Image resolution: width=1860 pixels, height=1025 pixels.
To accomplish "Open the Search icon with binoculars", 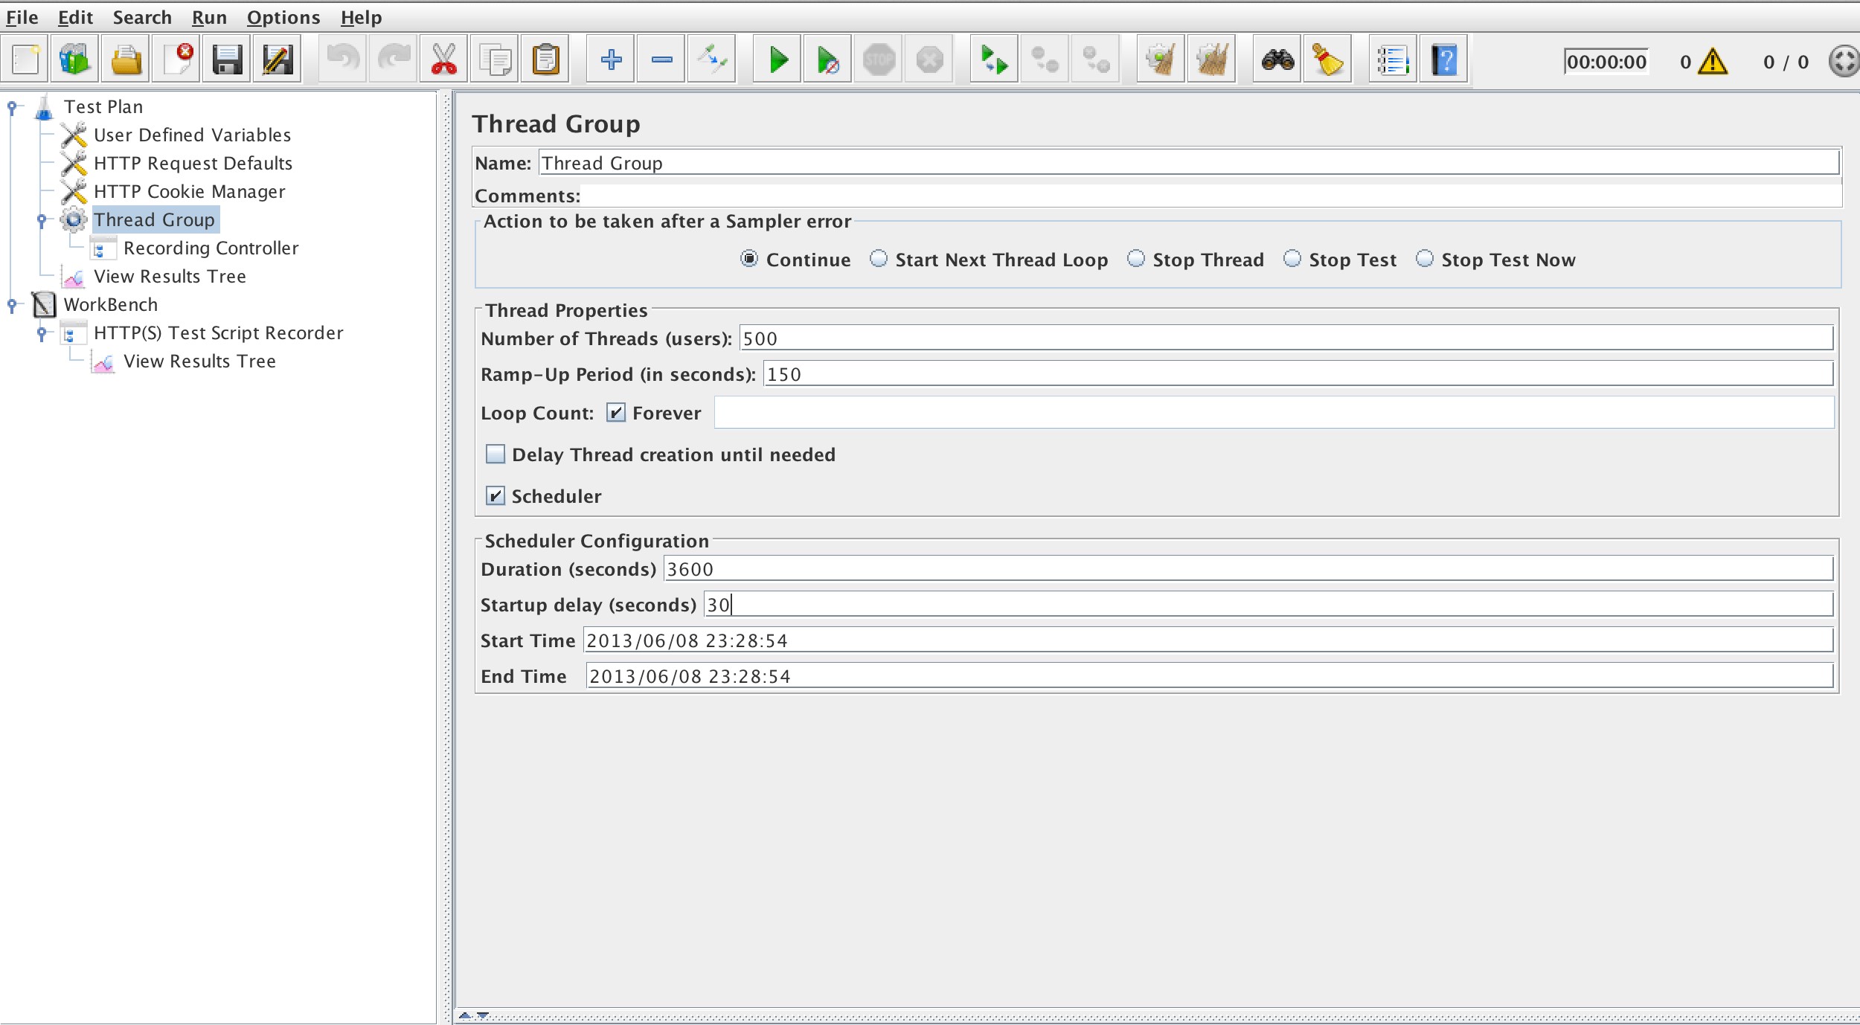I will click(x=1277, y=60).
